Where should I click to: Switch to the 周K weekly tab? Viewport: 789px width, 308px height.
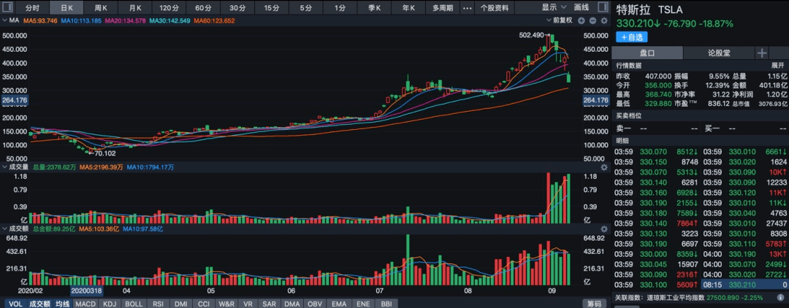pos(101,7)
